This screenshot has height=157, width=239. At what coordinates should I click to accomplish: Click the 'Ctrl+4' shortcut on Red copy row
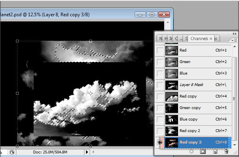click(221, 96)
